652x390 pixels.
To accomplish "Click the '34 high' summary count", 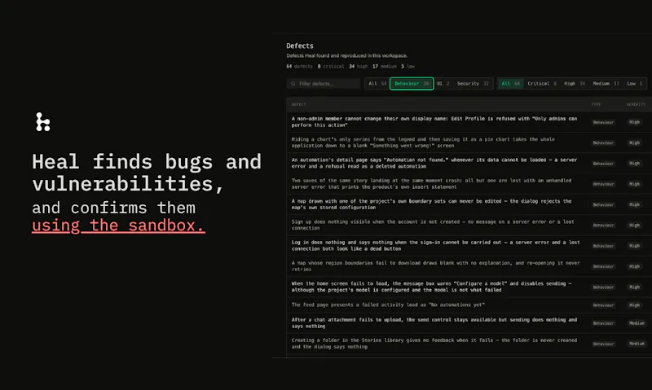I will 358,66.
